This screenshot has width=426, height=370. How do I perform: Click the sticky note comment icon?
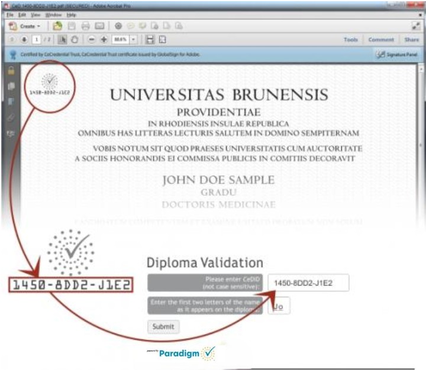[x=131, y=26]
